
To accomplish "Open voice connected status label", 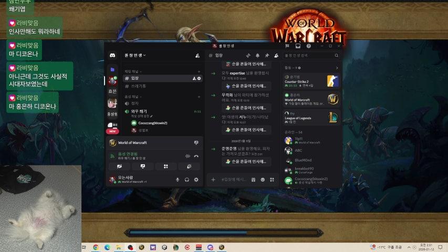I will coord(128,154).
